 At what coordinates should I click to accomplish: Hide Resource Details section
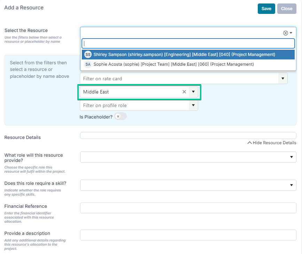pyautogui.click(x=272, y=143)
